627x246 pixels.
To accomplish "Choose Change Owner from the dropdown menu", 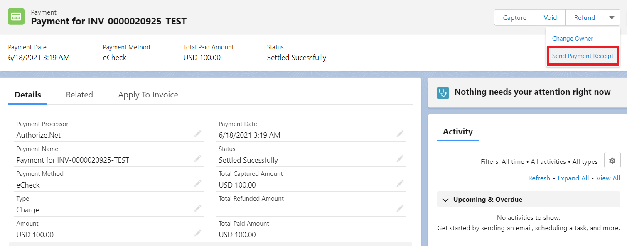I will point(573,39).
